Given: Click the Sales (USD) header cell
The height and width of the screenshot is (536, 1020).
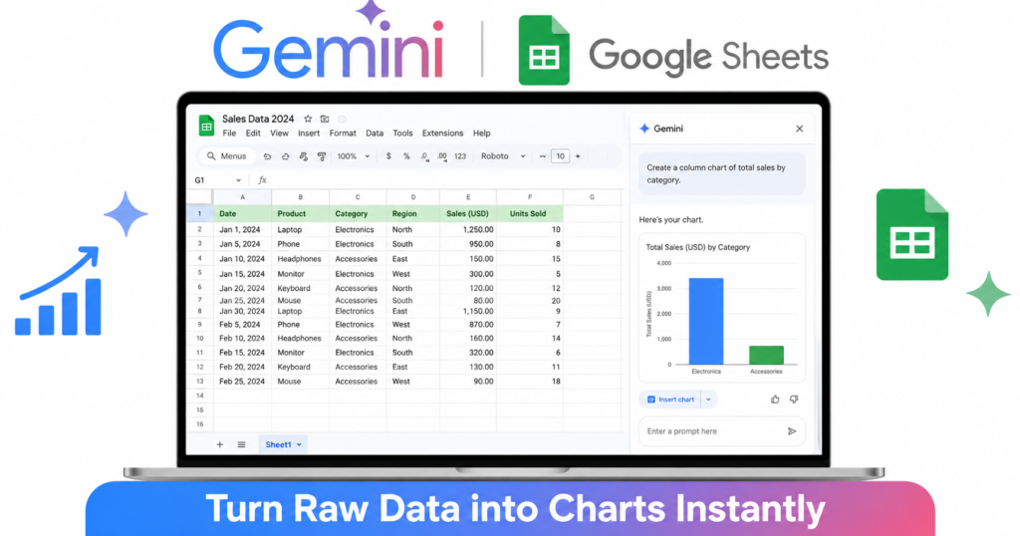Looking at the screenshot, I should click(468, 213).
